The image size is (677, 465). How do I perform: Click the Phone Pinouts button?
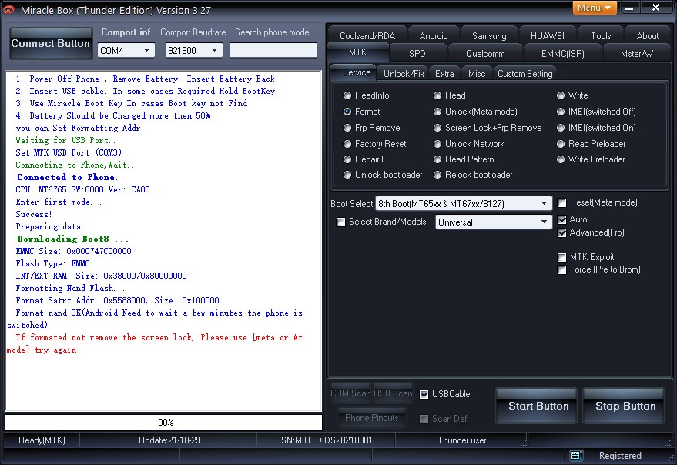[371, 418]
